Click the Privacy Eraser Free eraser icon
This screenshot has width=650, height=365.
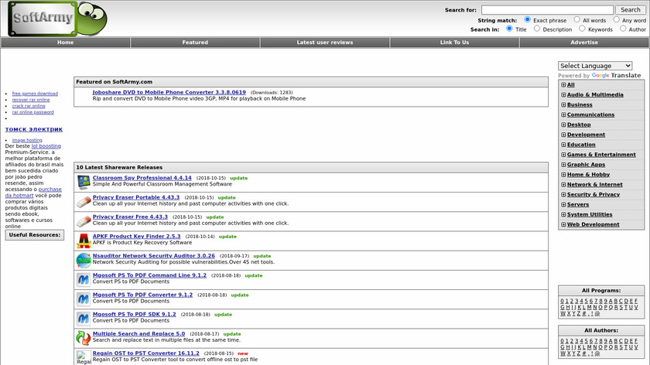(x=84, y=221)
